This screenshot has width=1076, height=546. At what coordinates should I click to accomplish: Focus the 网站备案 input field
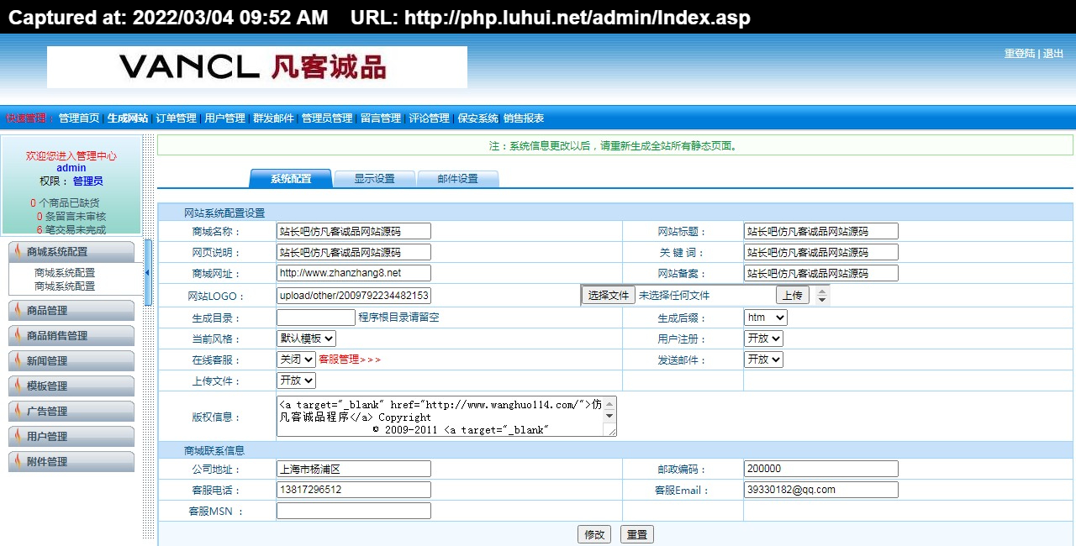(x=821, y=273)
